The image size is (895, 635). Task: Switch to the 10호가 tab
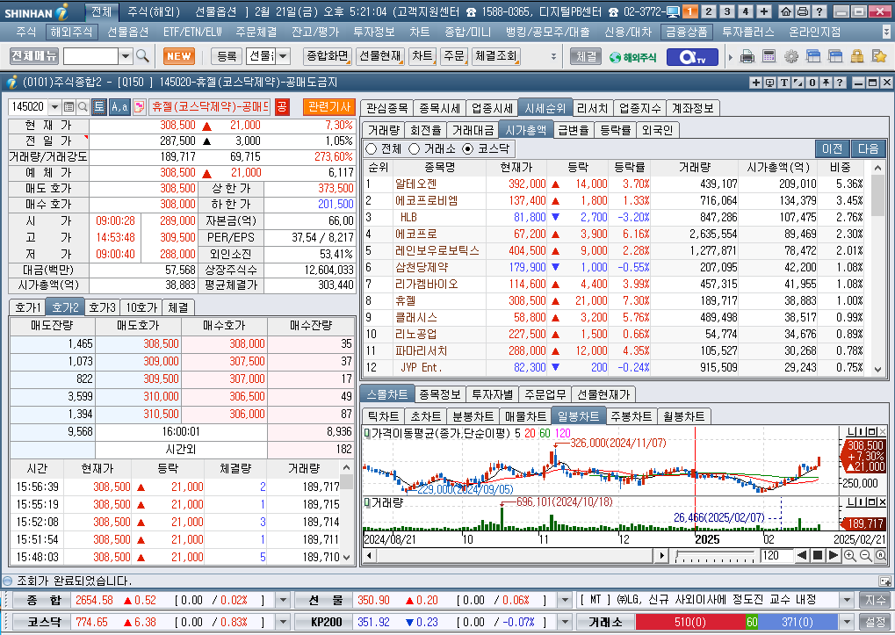141,307
